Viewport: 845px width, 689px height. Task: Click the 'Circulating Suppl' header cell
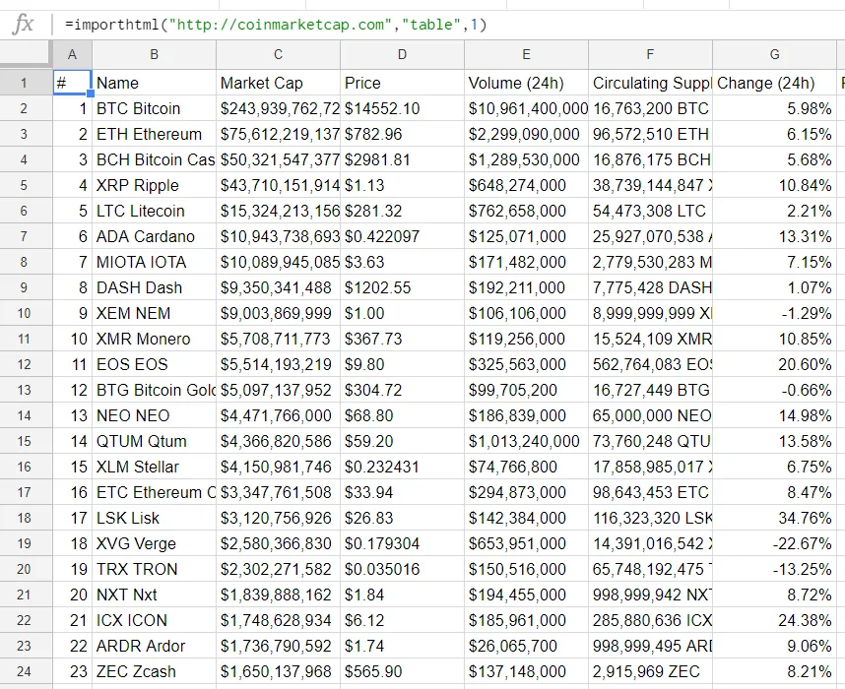tap(650, 83)
